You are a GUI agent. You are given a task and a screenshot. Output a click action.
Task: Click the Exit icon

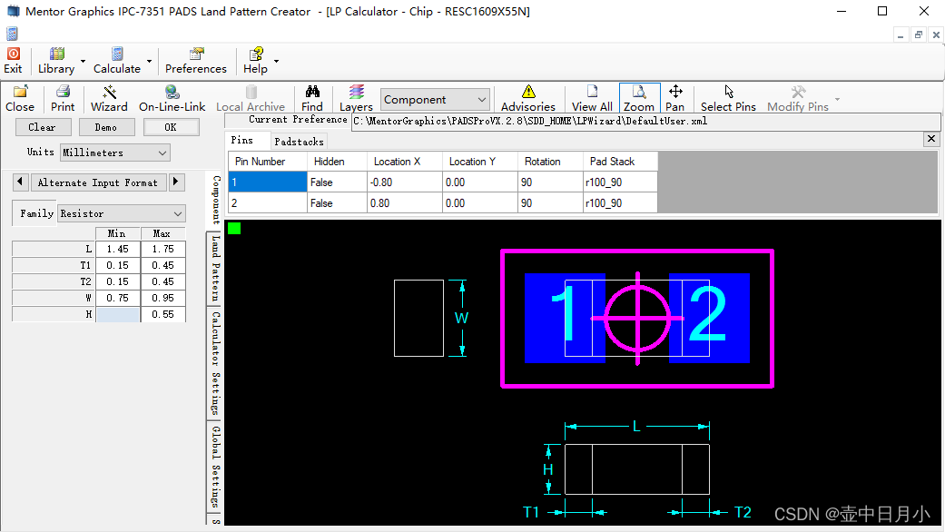coord(14,60)
